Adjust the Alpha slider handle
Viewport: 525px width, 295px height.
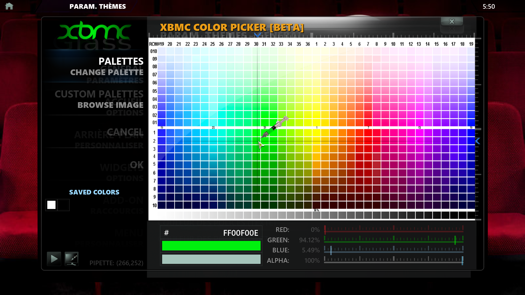coord(462,261)
